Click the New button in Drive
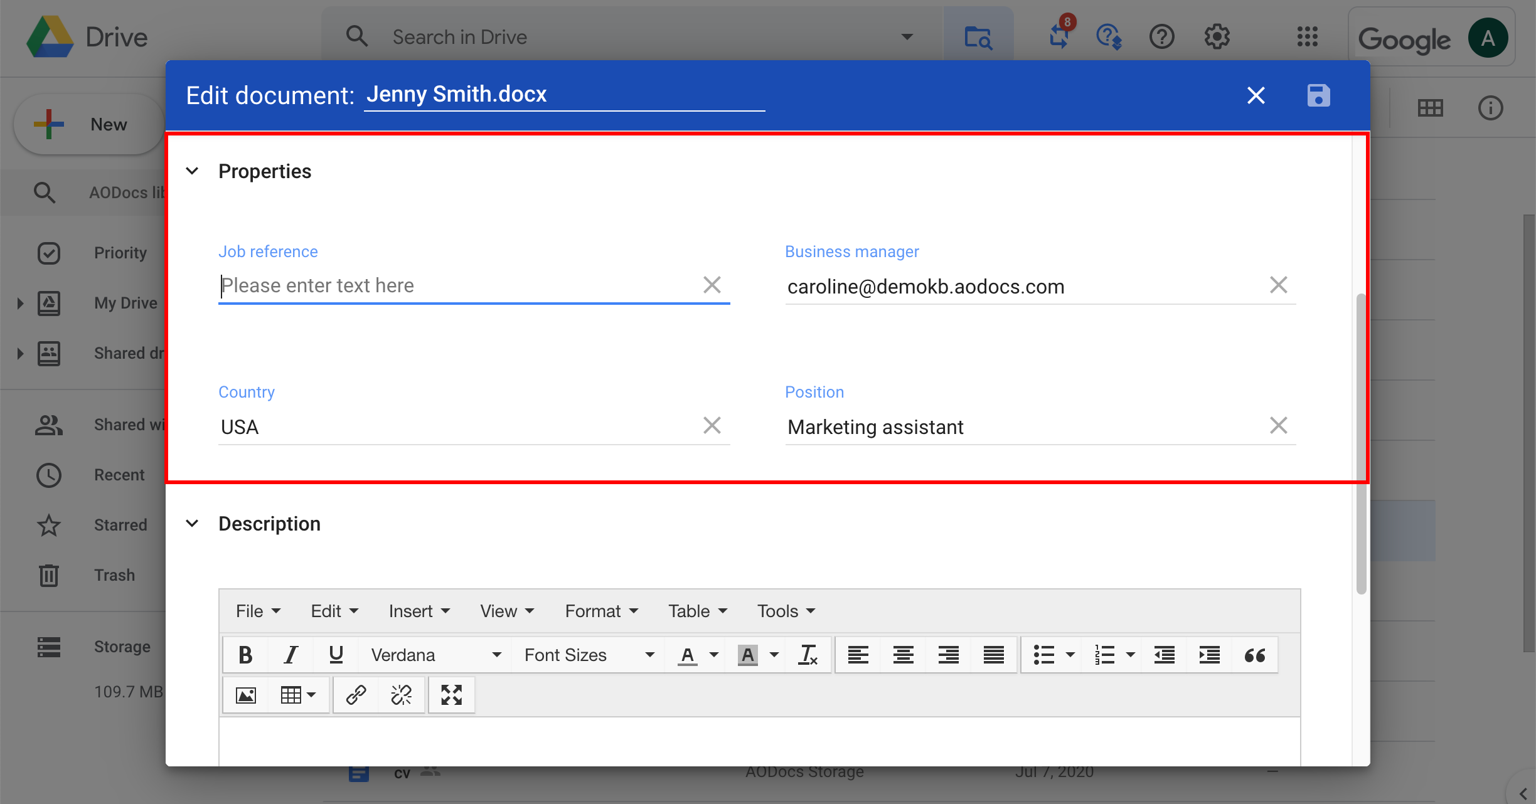Viewport: 1536px width, 804px height. pos(88,124)
